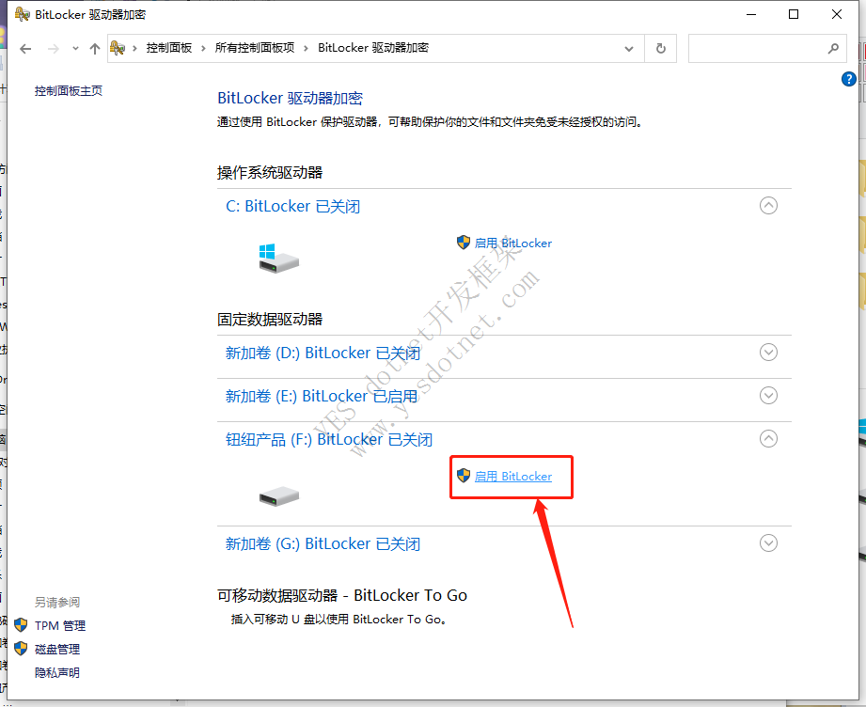Viewport: 866px width, 707px height.
Task: Click the C: system drive icon
Action: coord(279,259)
